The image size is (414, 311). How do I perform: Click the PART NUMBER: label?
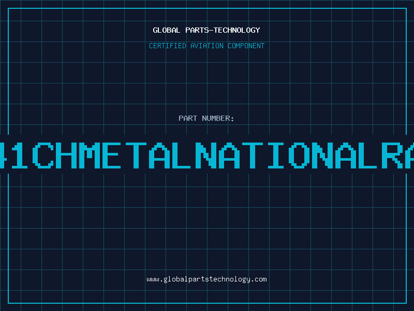pyautogui.click(x=206, y=118)
